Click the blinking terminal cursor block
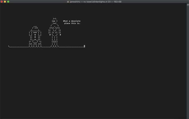 click(x=84, y=46)
